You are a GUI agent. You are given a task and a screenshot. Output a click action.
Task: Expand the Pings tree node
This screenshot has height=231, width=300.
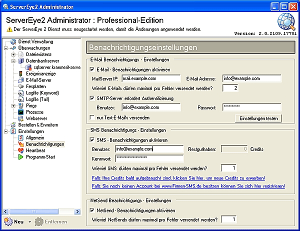coord(13,105)
